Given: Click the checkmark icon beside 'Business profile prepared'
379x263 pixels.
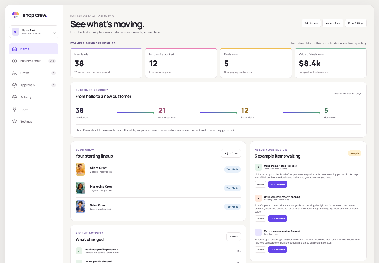Looking at the screenshot, I should pos(79,251).
